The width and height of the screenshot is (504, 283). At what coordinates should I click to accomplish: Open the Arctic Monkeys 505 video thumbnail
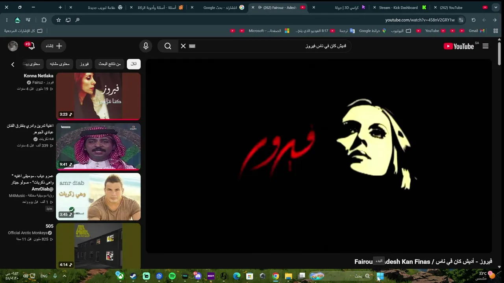click(x=98, y=246)
